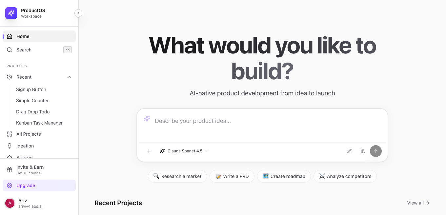Navigate to All Projects in the sidebar

(x=29, y=134)
